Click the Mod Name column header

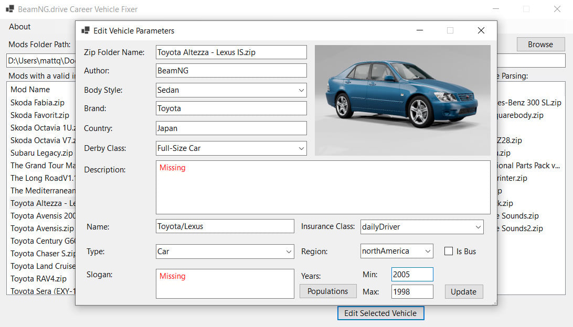tap(30, 90)
